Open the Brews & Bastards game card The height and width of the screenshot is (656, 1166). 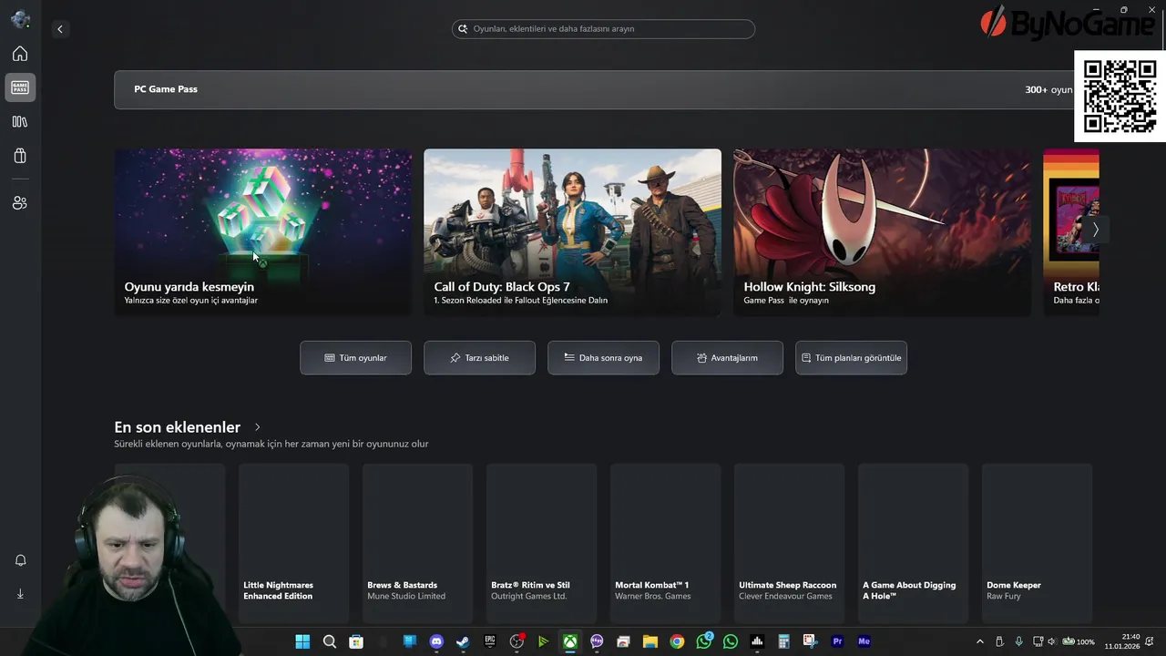pos(417,543)
